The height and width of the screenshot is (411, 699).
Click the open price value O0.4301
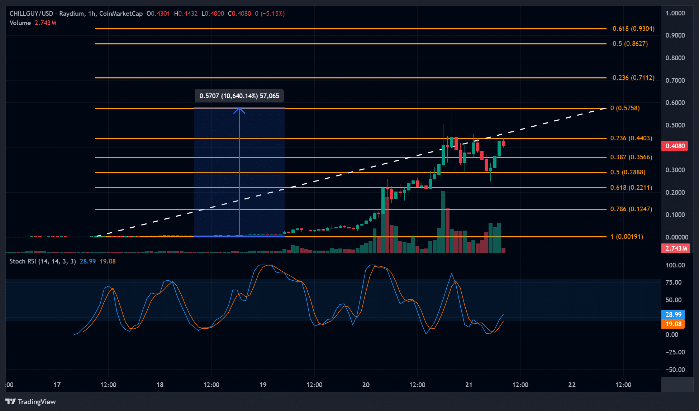tap(158, 14)
